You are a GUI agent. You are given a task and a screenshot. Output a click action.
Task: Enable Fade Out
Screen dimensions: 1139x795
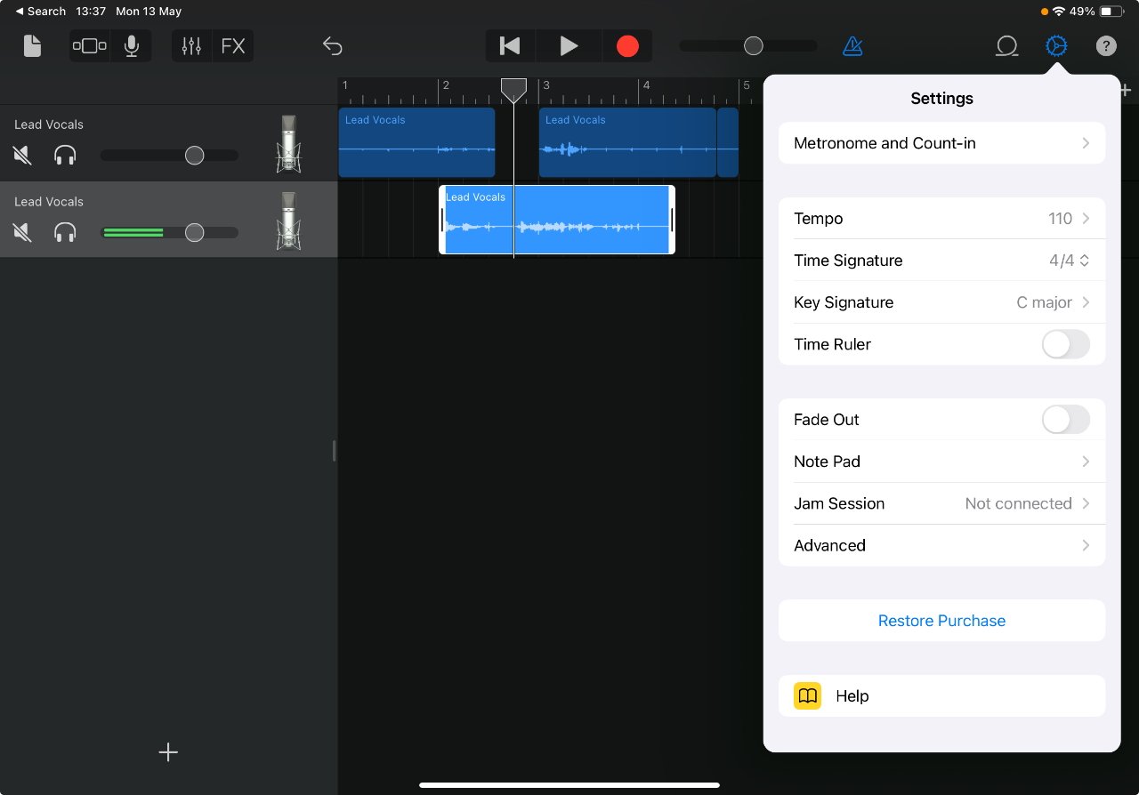(x=1065, y=419)
